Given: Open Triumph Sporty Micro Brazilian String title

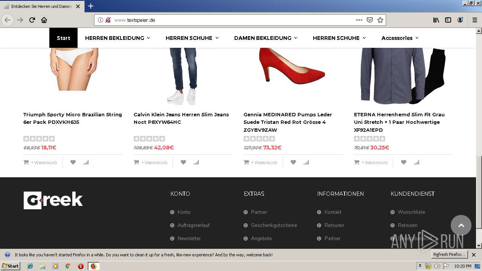Looking at the screenshot, I should click(73, 118).
